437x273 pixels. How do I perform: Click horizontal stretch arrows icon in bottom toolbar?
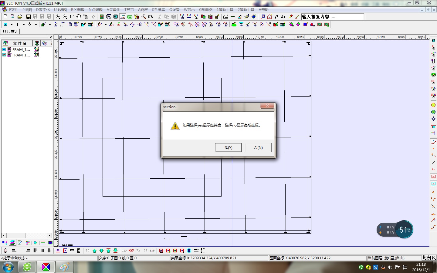72,251
